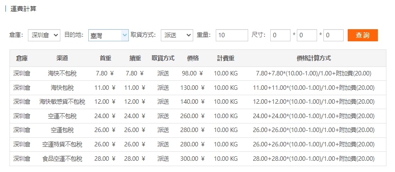Click 首重 24.00 ¥ in 空運不包稅 row
This screenshot has width=395, height=172.
coord(105,116)
